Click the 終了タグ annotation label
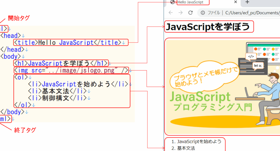This screenshot has width=280, height=151. click(x=25, y=130)
